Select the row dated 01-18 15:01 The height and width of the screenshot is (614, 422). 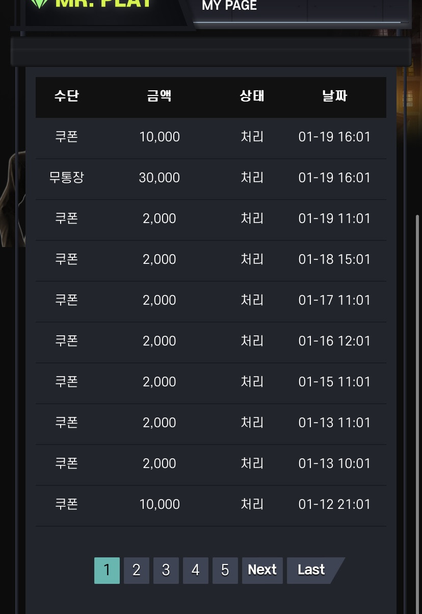211,261
